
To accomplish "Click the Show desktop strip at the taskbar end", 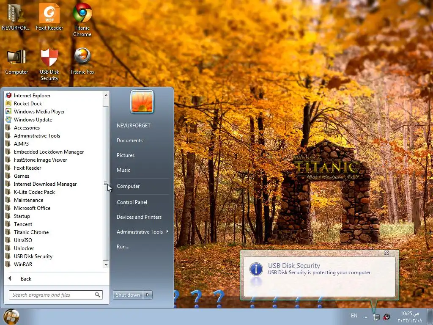I will pyautogui.click(x=430, y=317).
